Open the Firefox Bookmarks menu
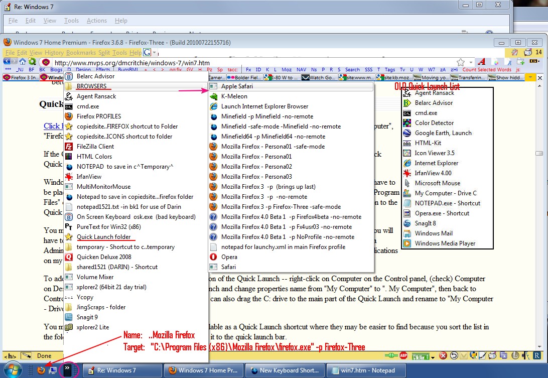This screenshot has width=548, height=378. 81,52
